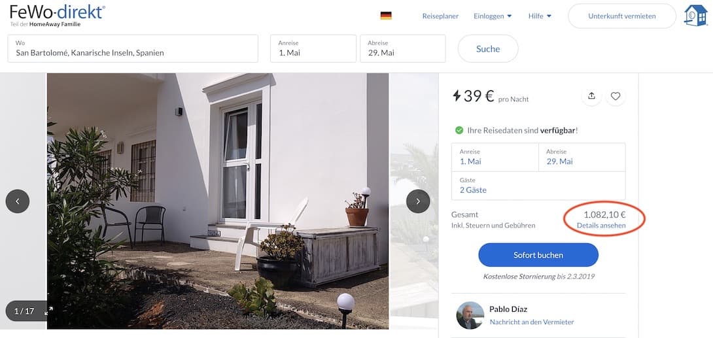Open the 2 Gäste guest selector
This screenshot has height=338, width=713.
point(538,186)
